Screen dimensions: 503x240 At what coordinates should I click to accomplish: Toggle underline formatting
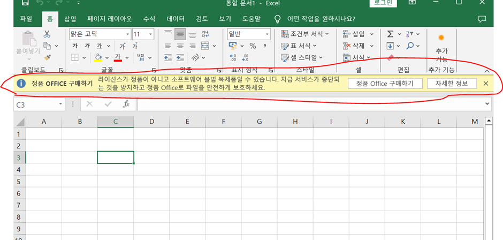click(100, 46)
